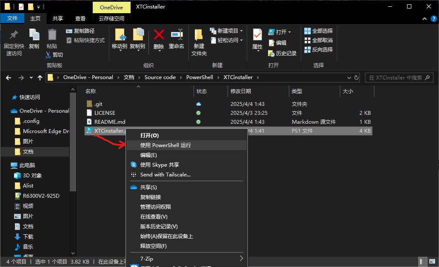This screenshot has width=439, height=267.
Task: Click the Copy icon in clipboard group
Action: [x=34, y=35]
